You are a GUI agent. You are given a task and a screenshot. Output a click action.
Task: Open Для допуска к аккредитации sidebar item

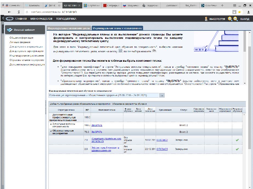pyautogui.click(x=26, y=47)
